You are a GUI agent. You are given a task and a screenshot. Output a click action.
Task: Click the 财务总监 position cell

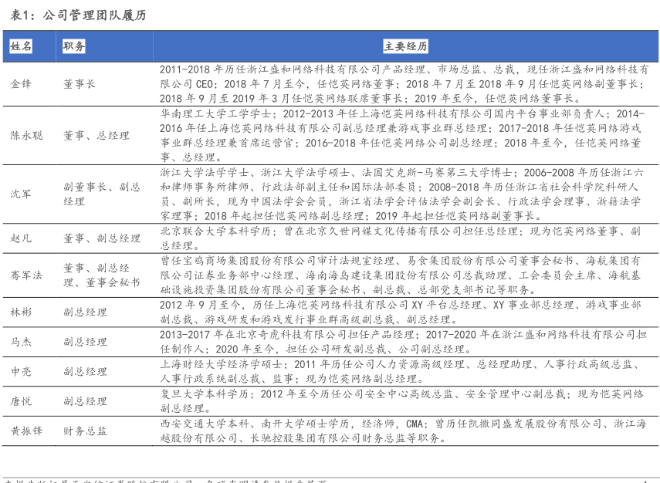(x=85, y=431)
